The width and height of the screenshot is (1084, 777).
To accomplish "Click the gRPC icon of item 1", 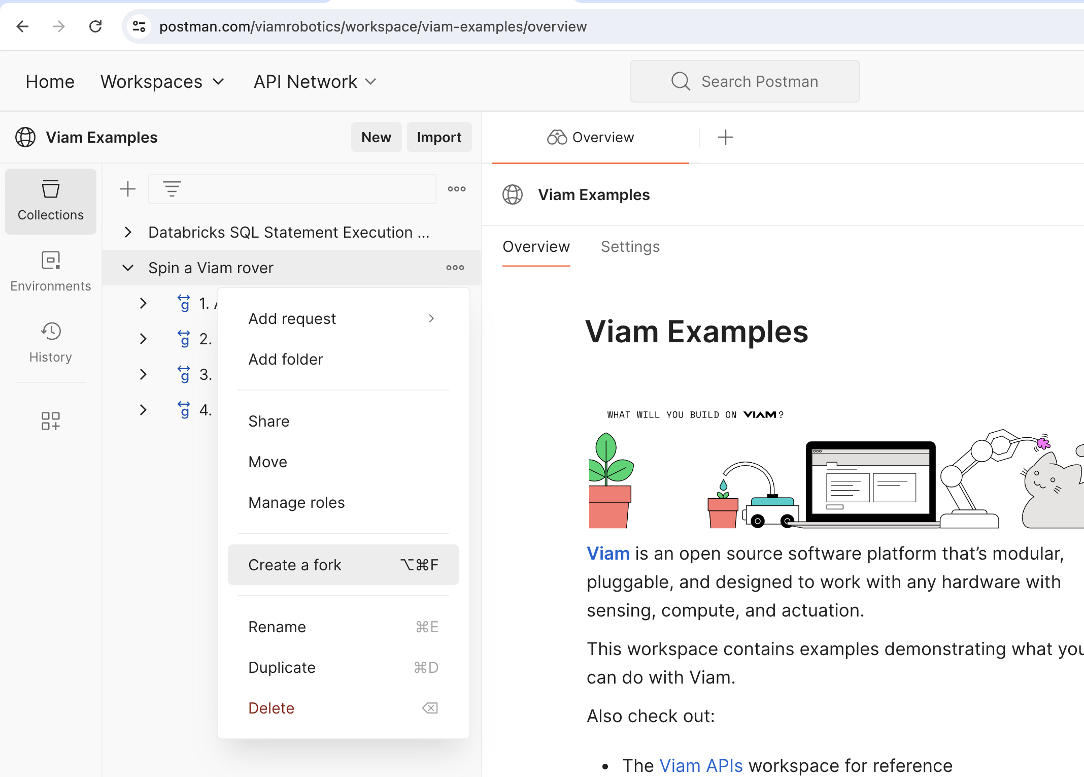I will pos(184,303).
